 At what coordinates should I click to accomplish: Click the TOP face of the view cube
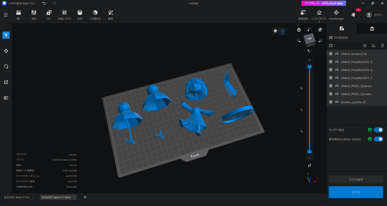click(x=309, y=39)
